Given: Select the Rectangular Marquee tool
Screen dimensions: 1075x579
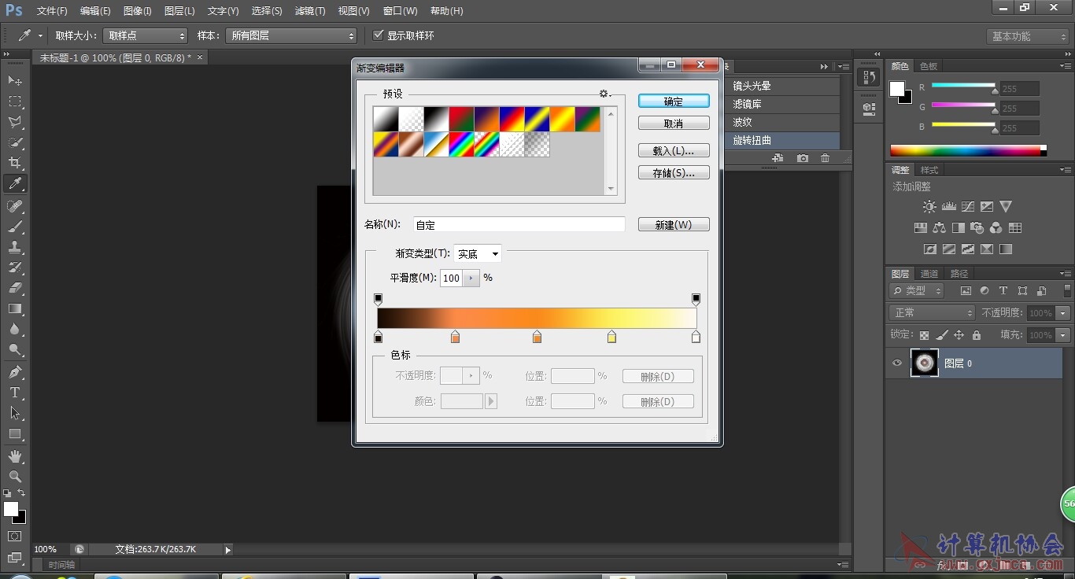Looking at the screenshot, I should point(15,101).
